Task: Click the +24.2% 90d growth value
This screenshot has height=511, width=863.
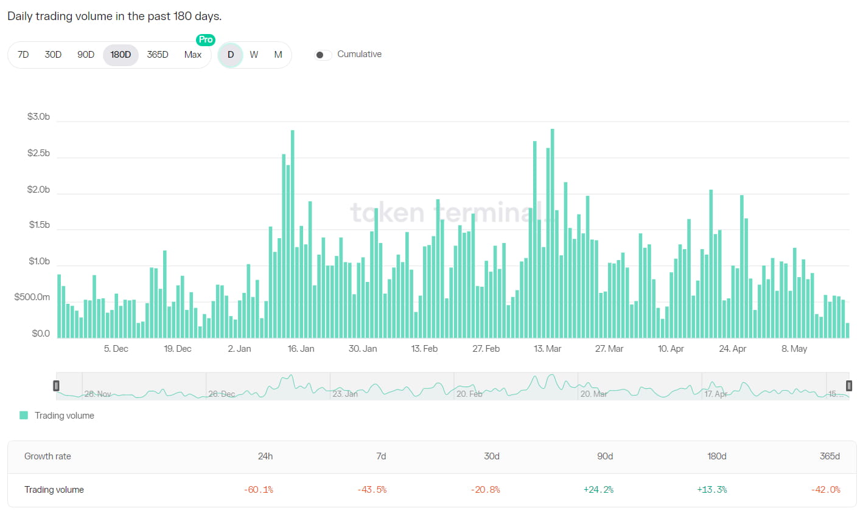Action: coord(598,490)
